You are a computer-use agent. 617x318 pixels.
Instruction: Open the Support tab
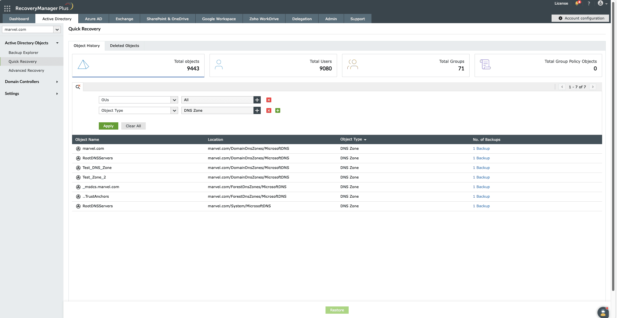click(x=358, y=19)
